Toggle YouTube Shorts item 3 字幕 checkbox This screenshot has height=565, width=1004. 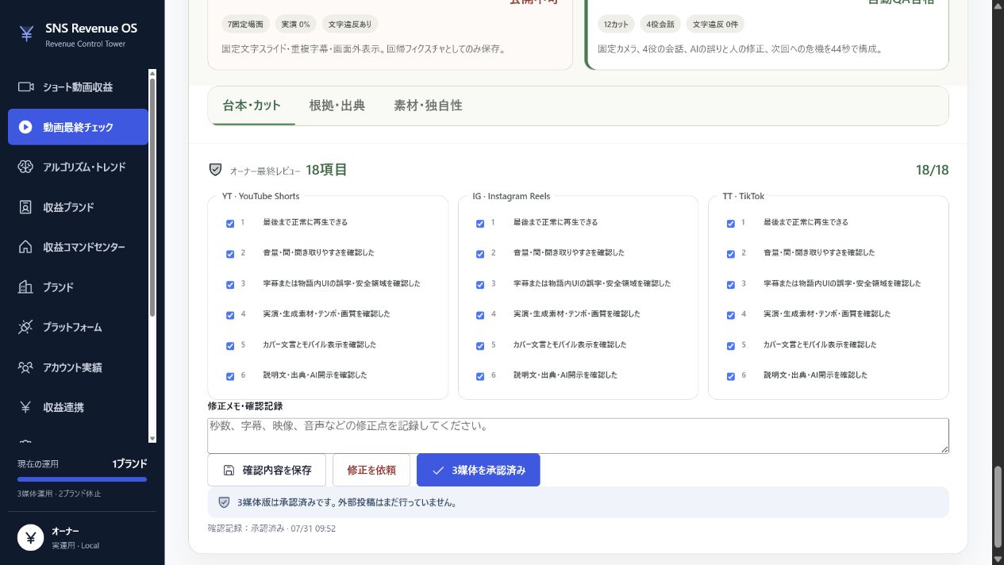pos(230,285)
